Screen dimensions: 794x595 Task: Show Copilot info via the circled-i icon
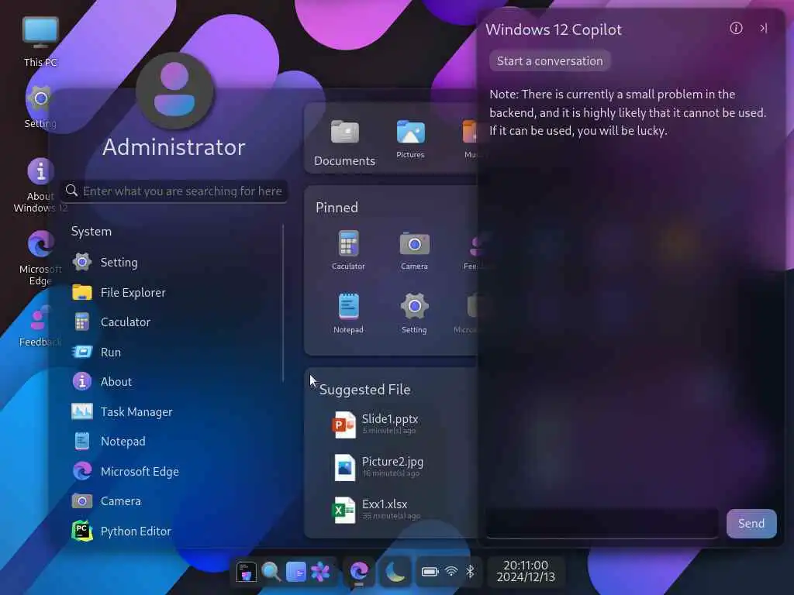(737, 29)
